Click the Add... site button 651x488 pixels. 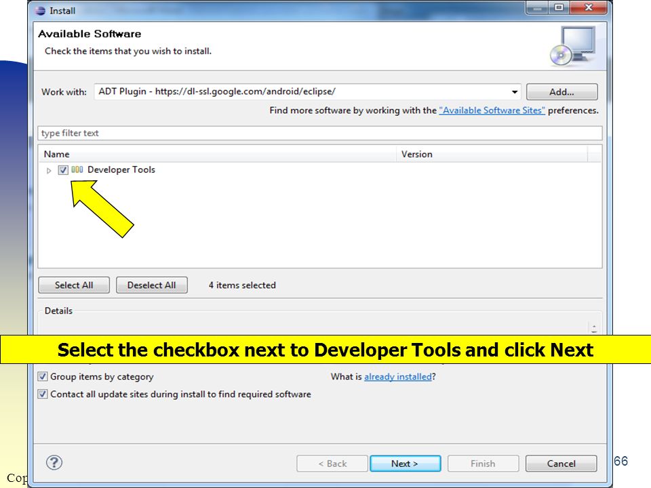(x=561, y=91)
